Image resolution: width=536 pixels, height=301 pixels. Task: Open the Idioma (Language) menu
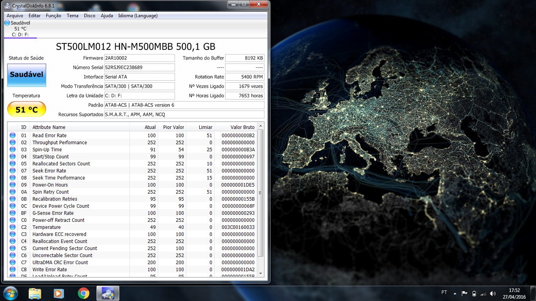138,16
